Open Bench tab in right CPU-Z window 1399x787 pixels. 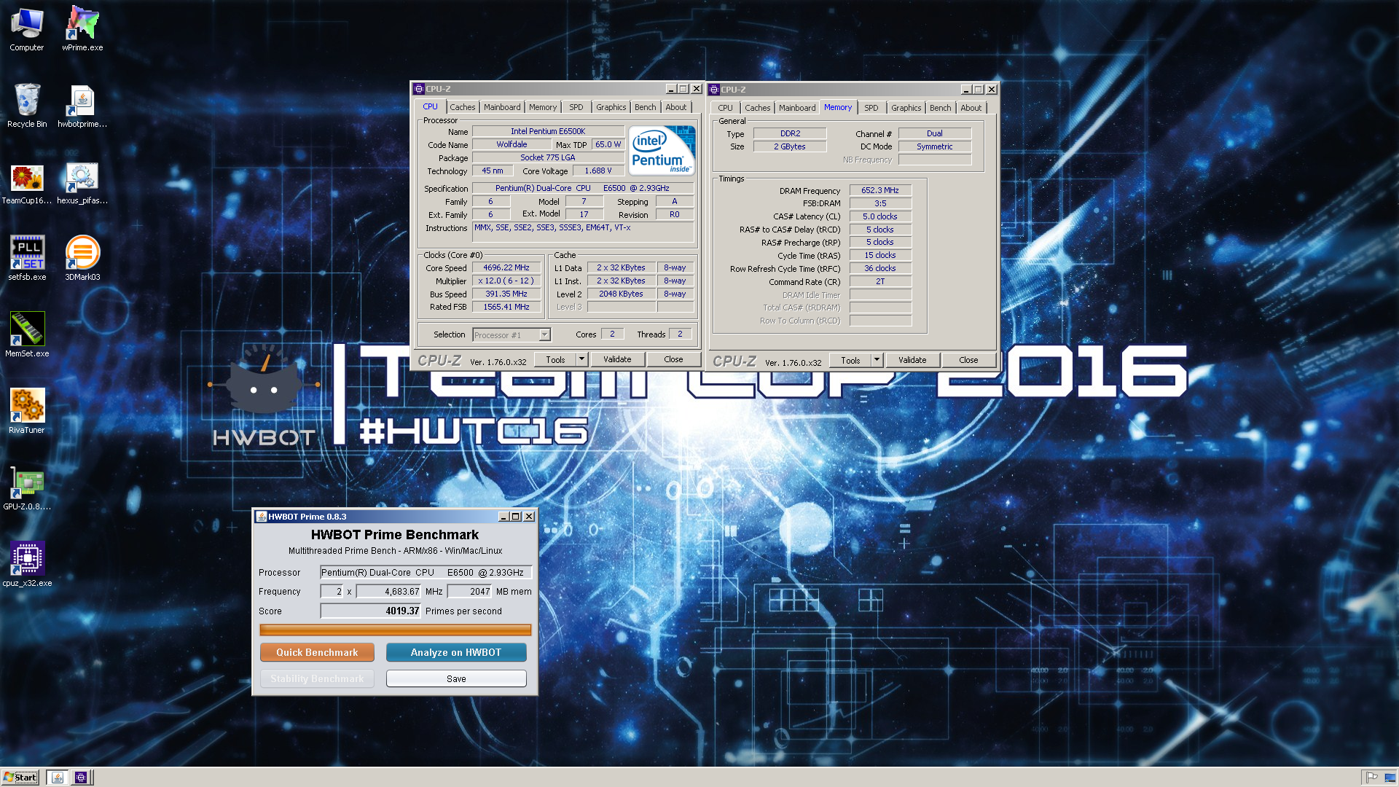coord(941,108)
